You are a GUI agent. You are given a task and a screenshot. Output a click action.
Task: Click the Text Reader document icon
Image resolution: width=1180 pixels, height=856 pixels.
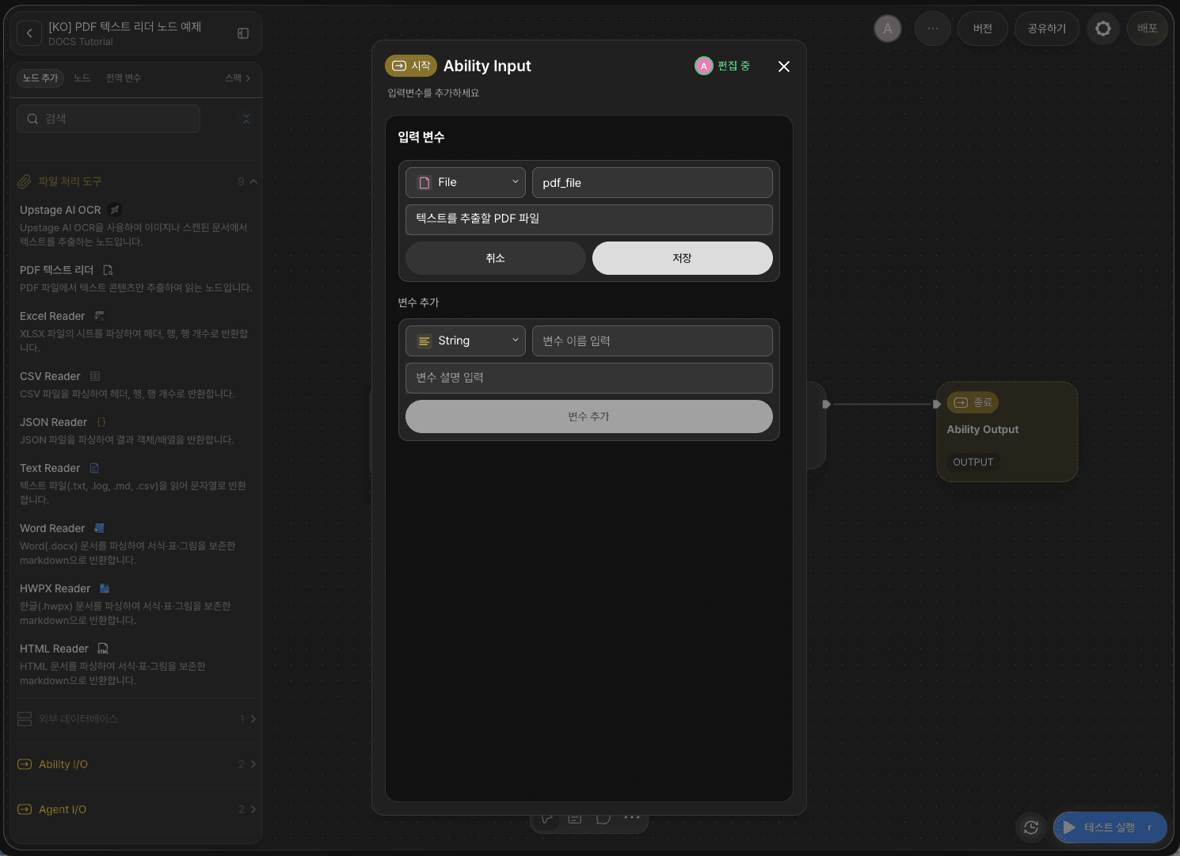tap(94, 468)
